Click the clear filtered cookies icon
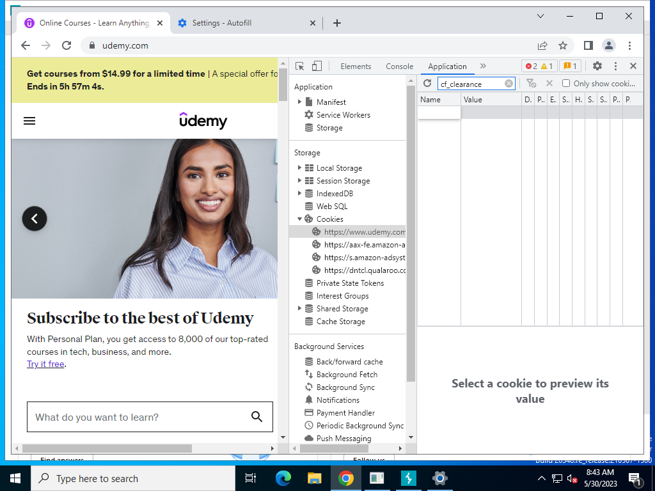655x491 pixels. [531, 84]
